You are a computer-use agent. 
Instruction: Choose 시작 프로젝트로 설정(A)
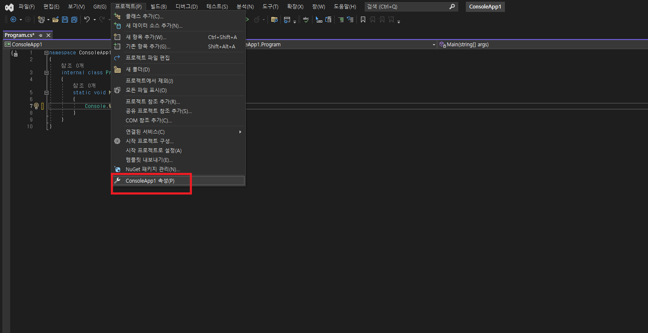(x=178, y=150)
